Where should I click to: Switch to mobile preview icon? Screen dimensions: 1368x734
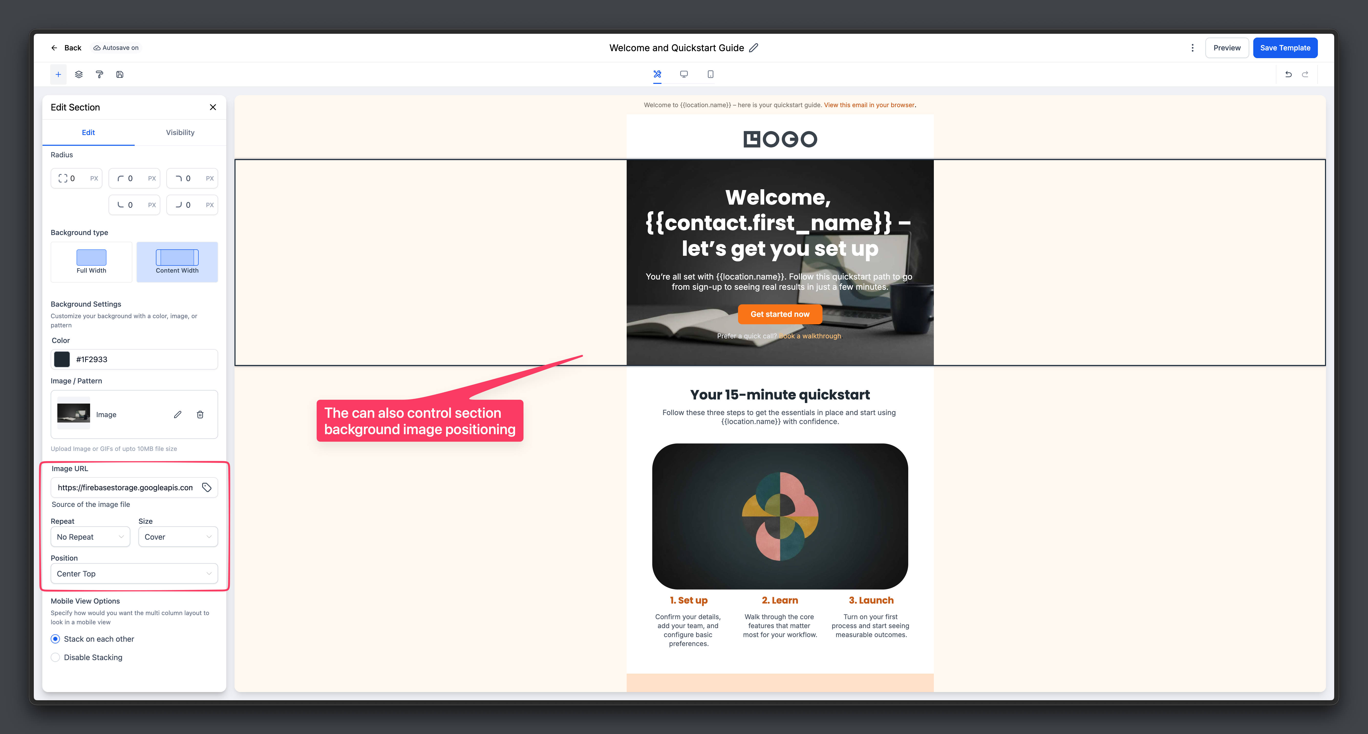click(x=710, y=74)
